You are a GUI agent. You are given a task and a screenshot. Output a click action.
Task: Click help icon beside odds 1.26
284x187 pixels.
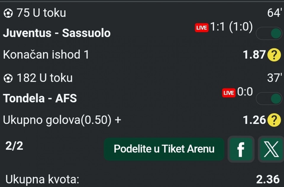click(274, 120)
